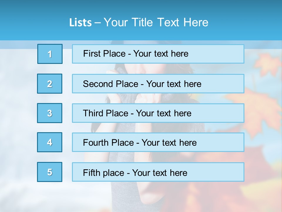The height and width of the screenshot is (212, 282).
Task: Select the number 2 box
Action: 50,84
